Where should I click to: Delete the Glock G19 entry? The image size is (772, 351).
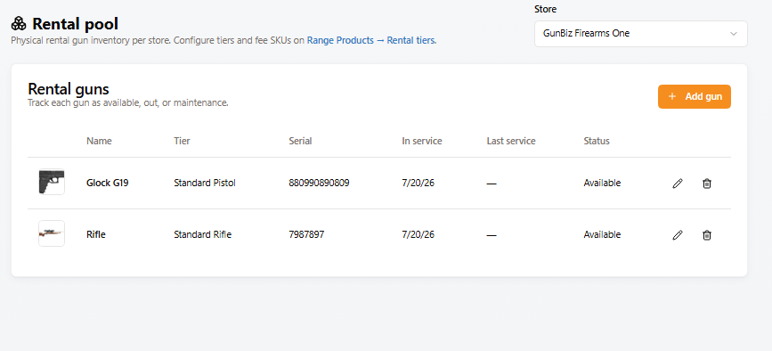[x=706, y=184]
